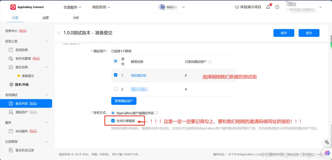Click the blurred group name in row 2
The width and height of the screenshot is (332, 160).
tap(139, 89)
